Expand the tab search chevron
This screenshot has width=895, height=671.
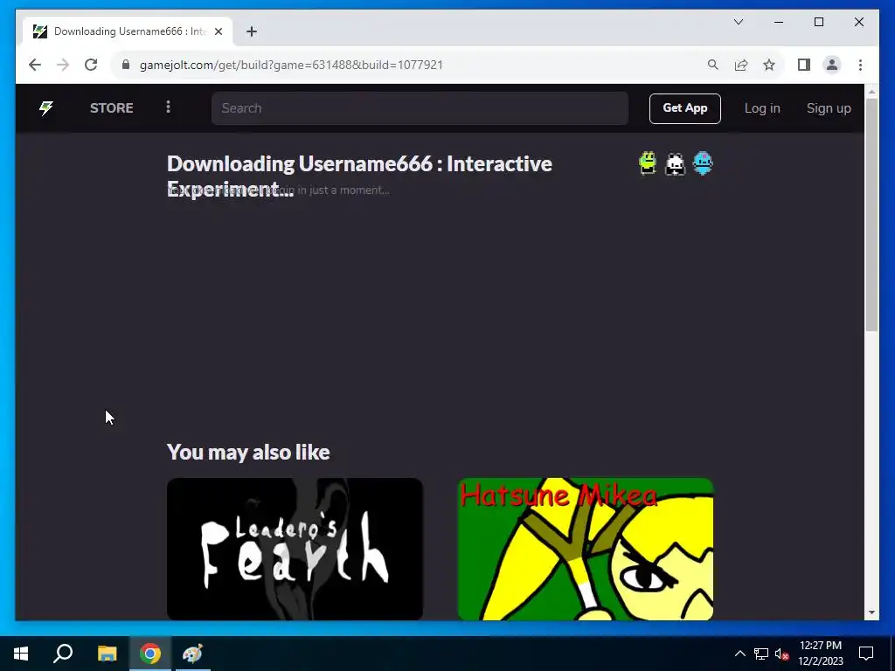coord(738,22)
